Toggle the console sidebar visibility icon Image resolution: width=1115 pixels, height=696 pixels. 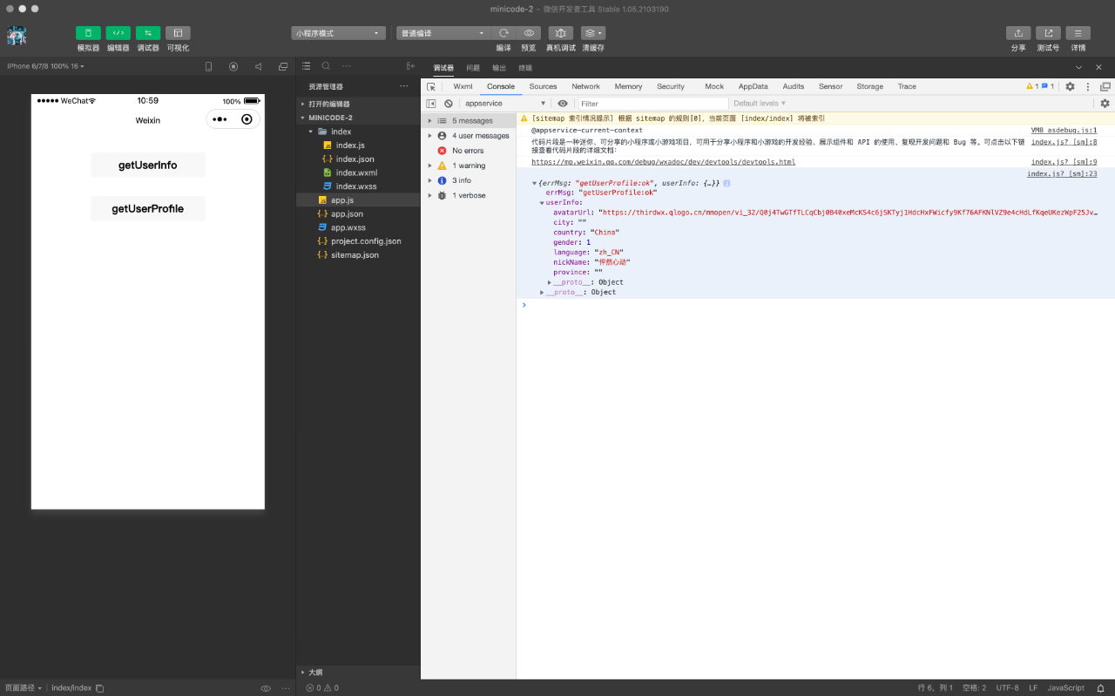[x=430, y=104]
